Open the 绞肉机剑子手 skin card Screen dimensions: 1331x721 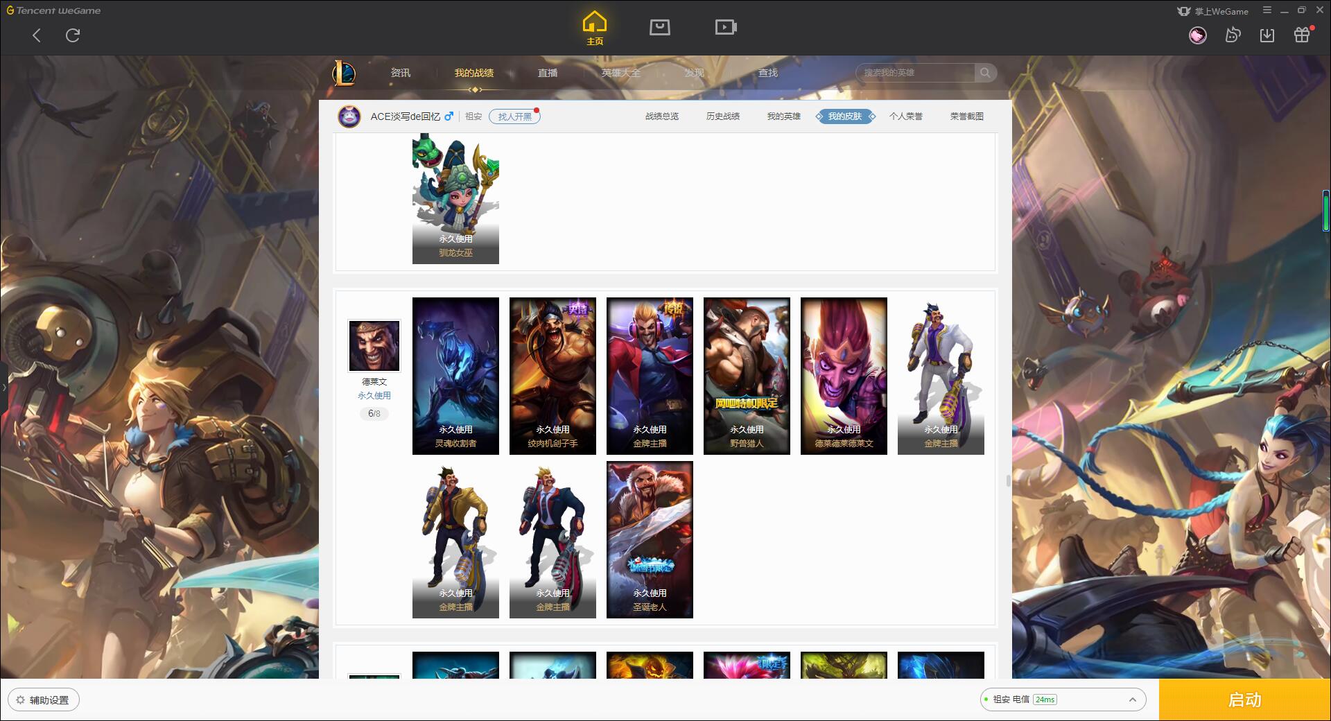coord(553,376)
